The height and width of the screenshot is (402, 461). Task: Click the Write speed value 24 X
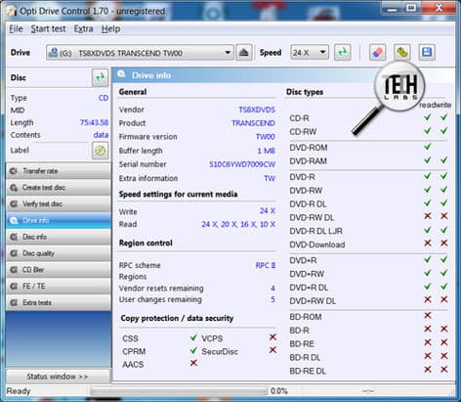[268, 211]
